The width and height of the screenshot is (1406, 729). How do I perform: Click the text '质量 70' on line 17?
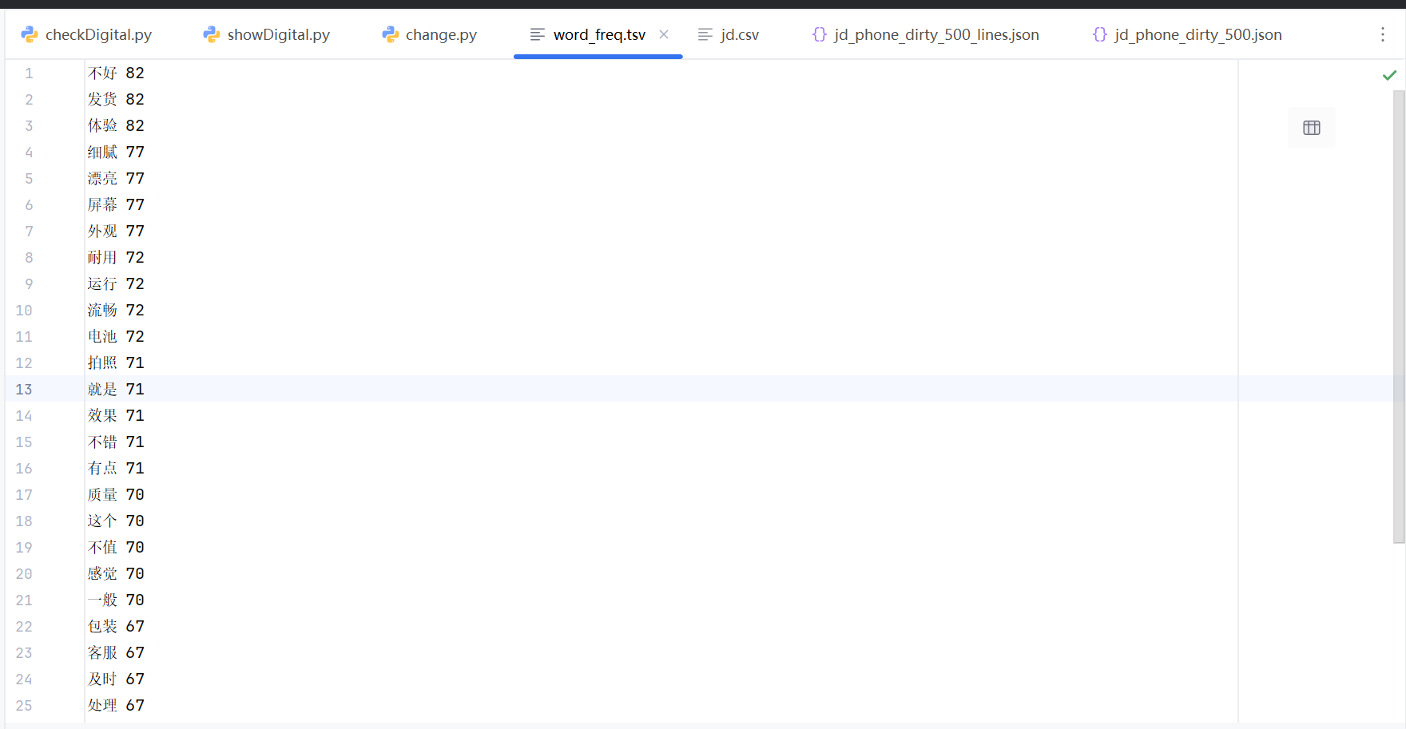tap(116, 495)
